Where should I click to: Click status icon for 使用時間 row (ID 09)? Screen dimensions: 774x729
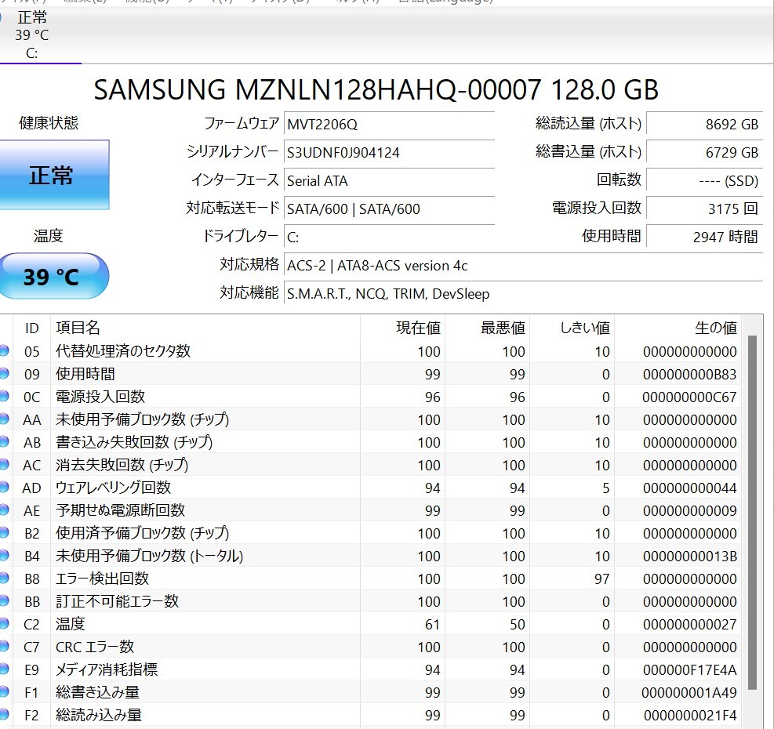coord(4,374)
